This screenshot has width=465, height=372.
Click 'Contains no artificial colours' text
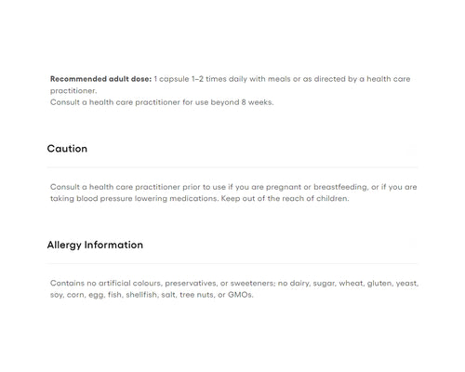click(106, 284)
